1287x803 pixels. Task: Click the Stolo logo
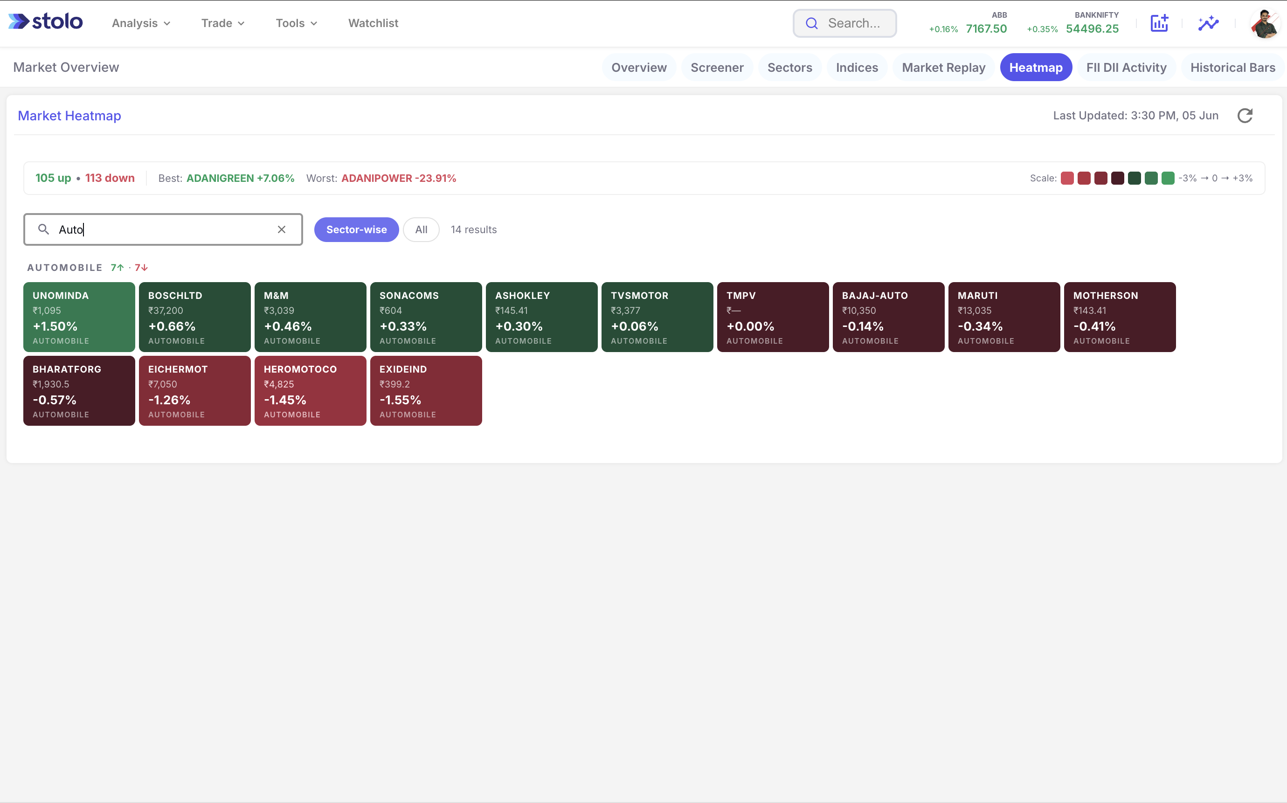point(46,22)
